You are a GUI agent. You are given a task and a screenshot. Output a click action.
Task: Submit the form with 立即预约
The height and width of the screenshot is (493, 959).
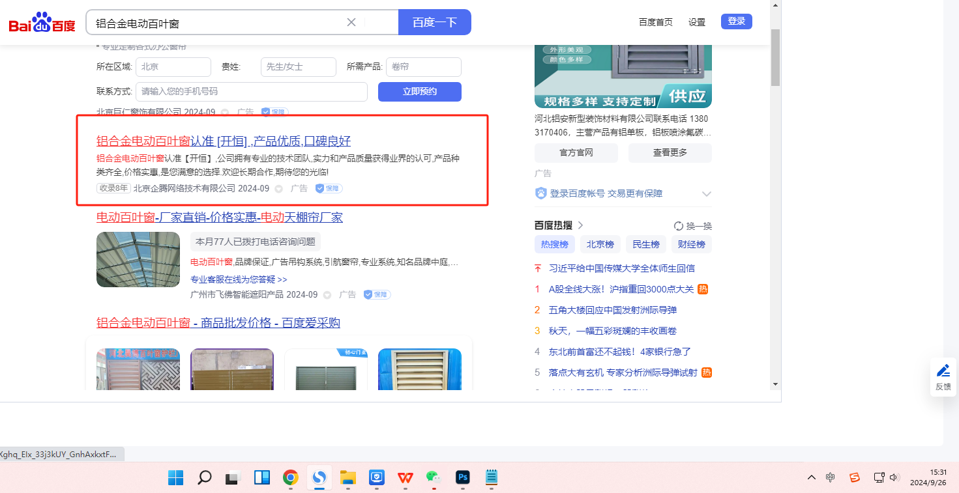420,92
